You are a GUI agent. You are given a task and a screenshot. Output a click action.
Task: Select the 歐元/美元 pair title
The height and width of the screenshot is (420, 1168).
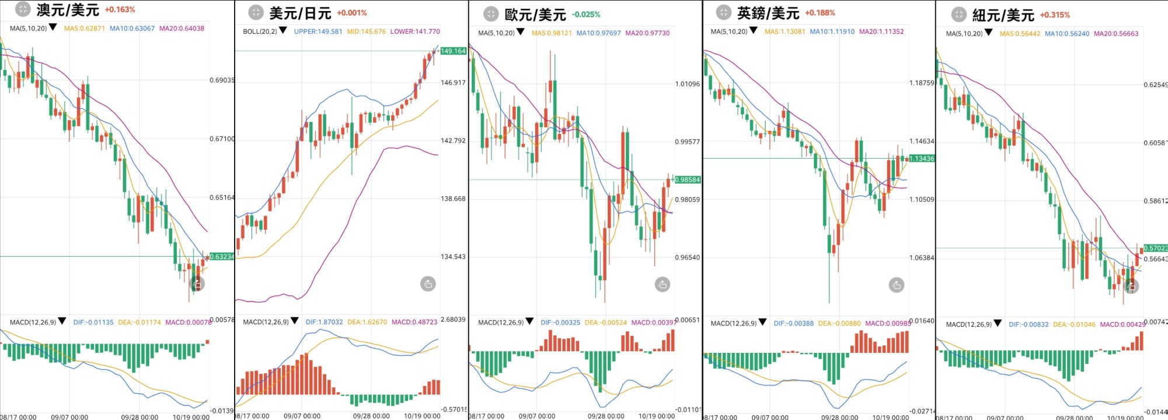click(x=535, y=15)
